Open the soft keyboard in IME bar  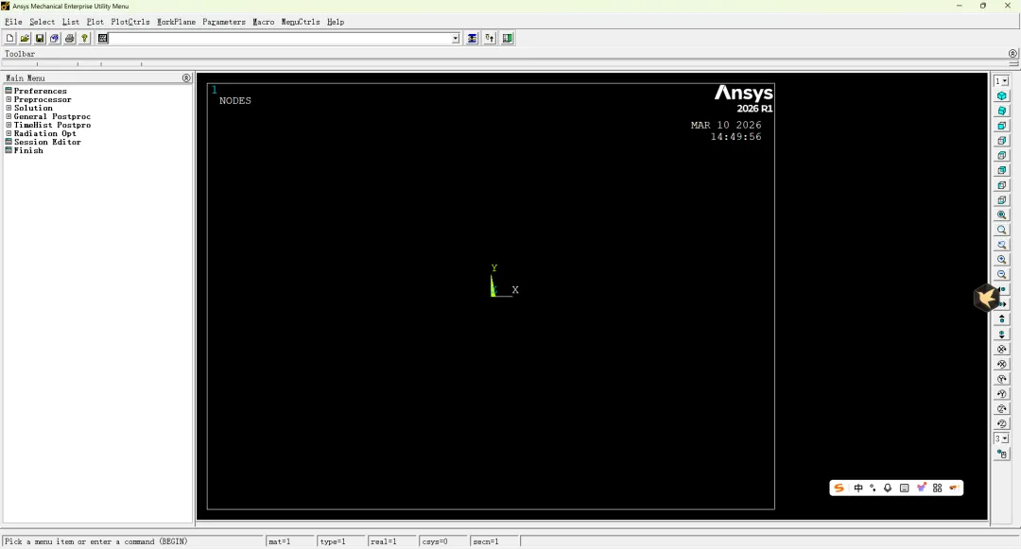(x=905, y=488)
